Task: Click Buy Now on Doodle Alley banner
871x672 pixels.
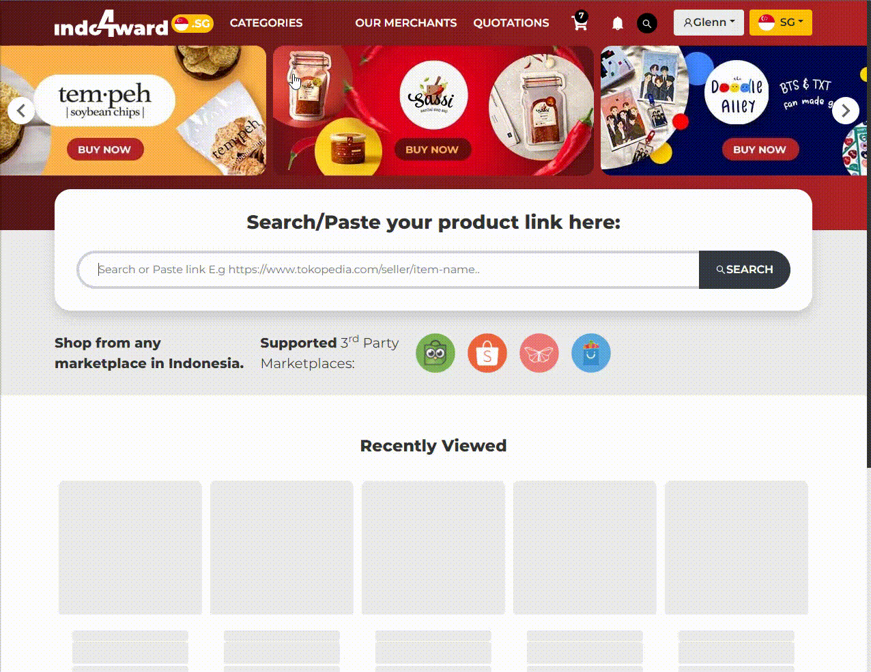Action: (x=760, y=150)
